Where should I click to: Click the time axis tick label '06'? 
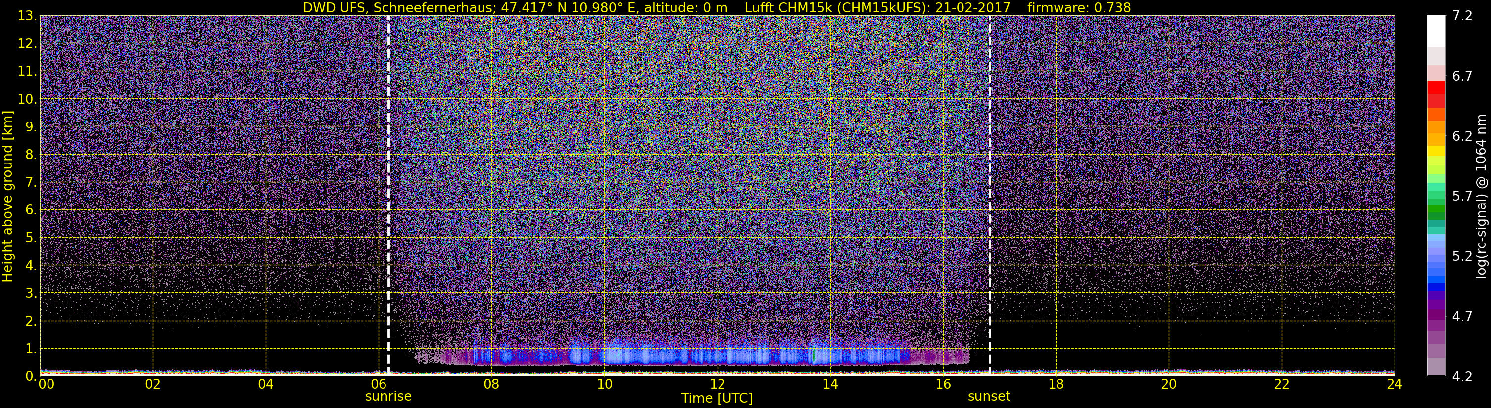[x=379, y=384]
